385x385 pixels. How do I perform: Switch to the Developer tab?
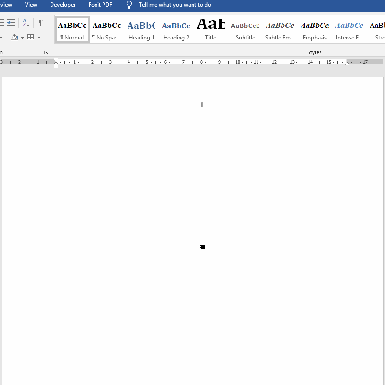click(x=63, y=5)
